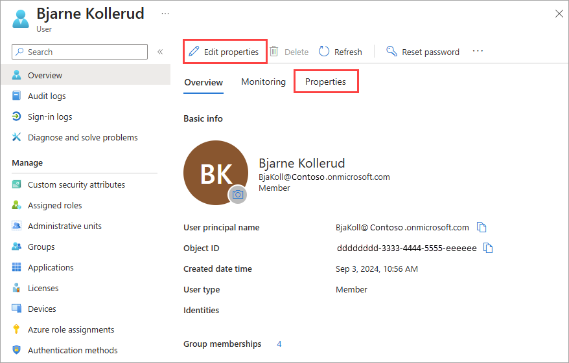Open Custom security attributes
This screenshot has width=569, height=363.
click(x=86, y=184)
